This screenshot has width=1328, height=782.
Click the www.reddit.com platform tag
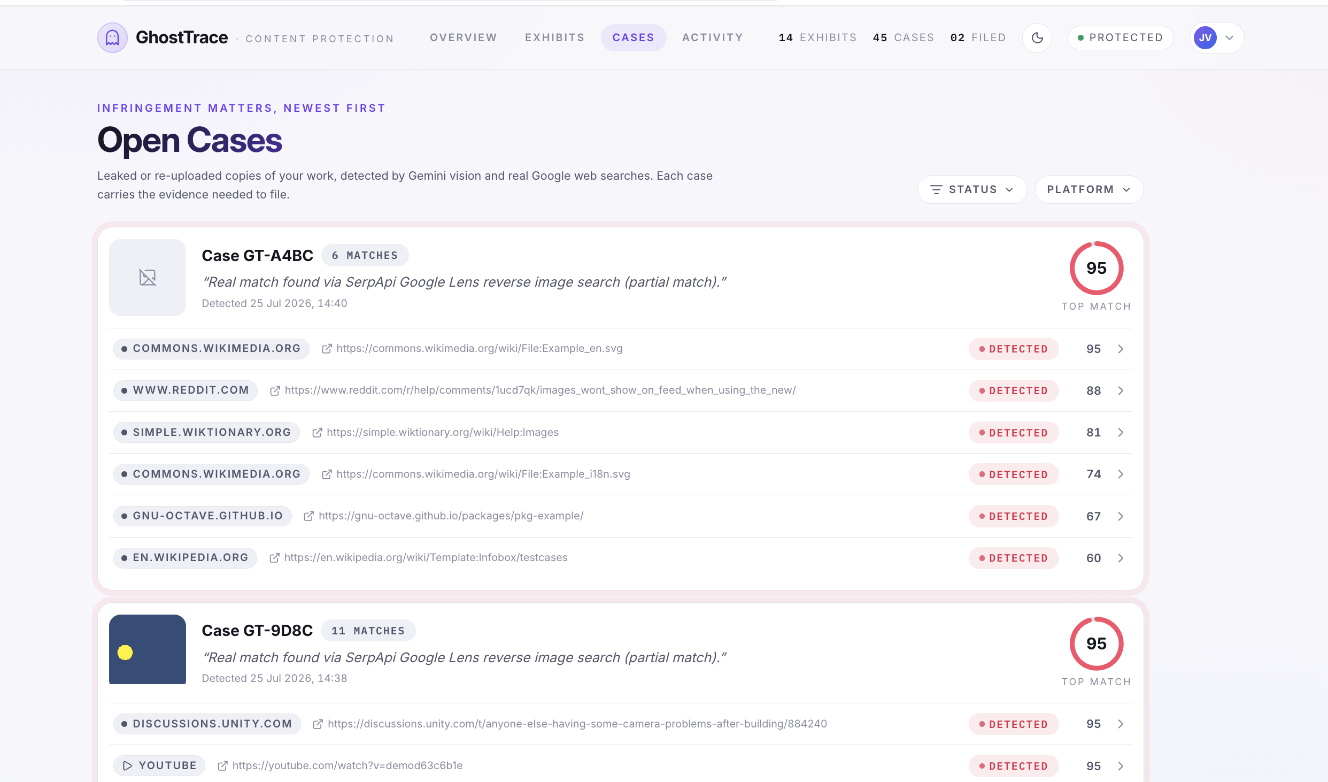pyautogui.click(x=186, y=390)
